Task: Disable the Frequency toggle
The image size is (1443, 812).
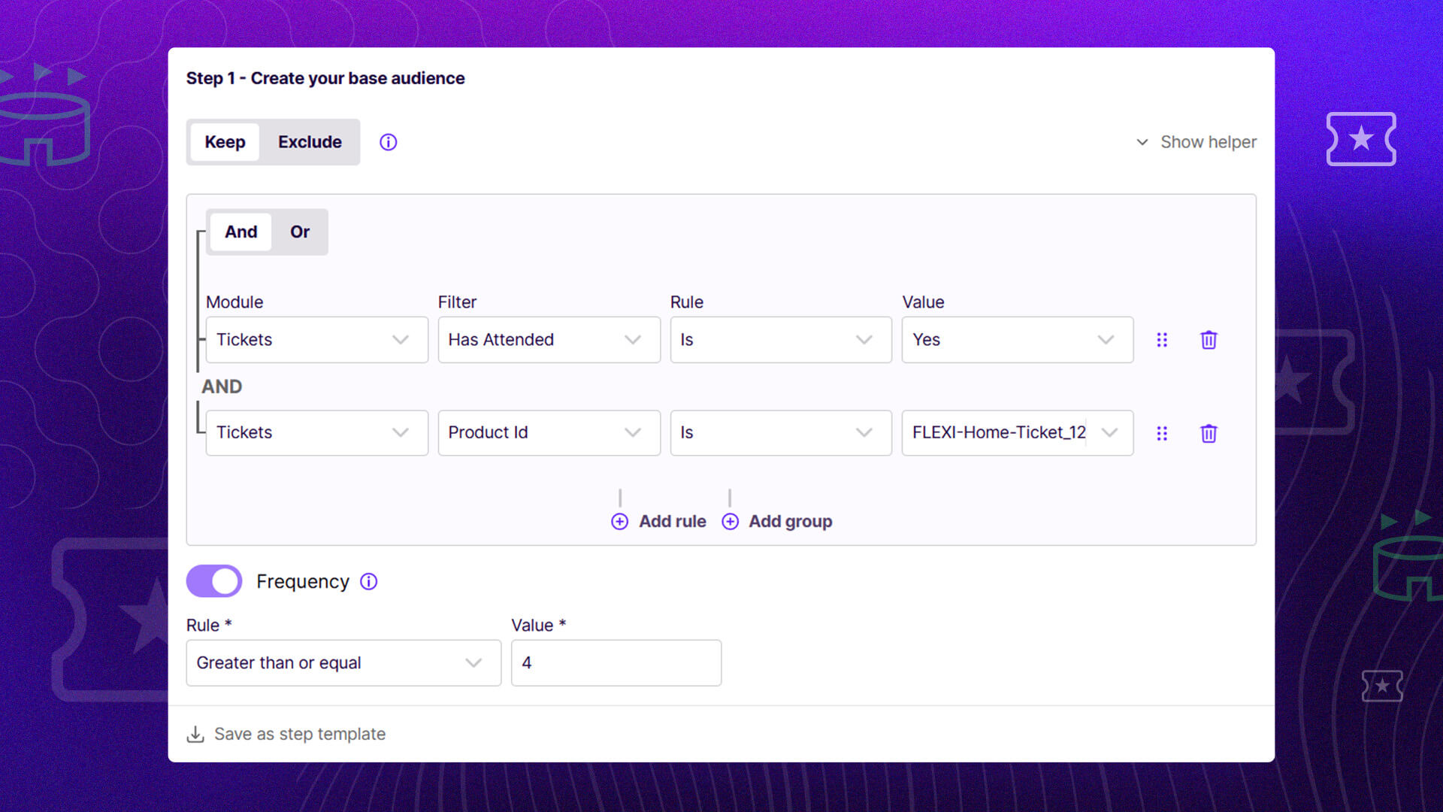Action: point(213,580)
